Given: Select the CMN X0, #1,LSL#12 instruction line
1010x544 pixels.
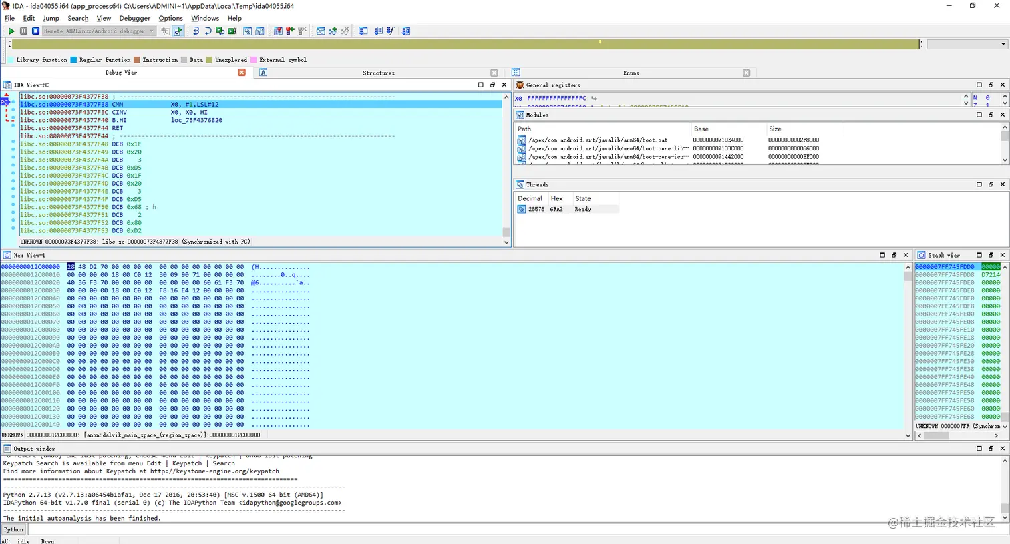Looking at the screenshot, I should coord(261,105).
